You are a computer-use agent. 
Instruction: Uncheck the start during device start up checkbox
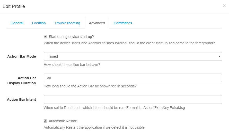coord(45,37)
